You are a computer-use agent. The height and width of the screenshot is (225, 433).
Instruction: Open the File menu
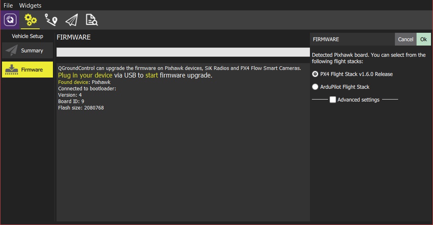point(8,6)
